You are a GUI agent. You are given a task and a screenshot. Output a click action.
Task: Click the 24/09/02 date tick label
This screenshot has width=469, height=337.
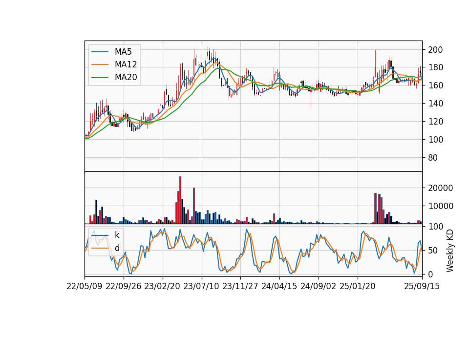coord(318,287)
